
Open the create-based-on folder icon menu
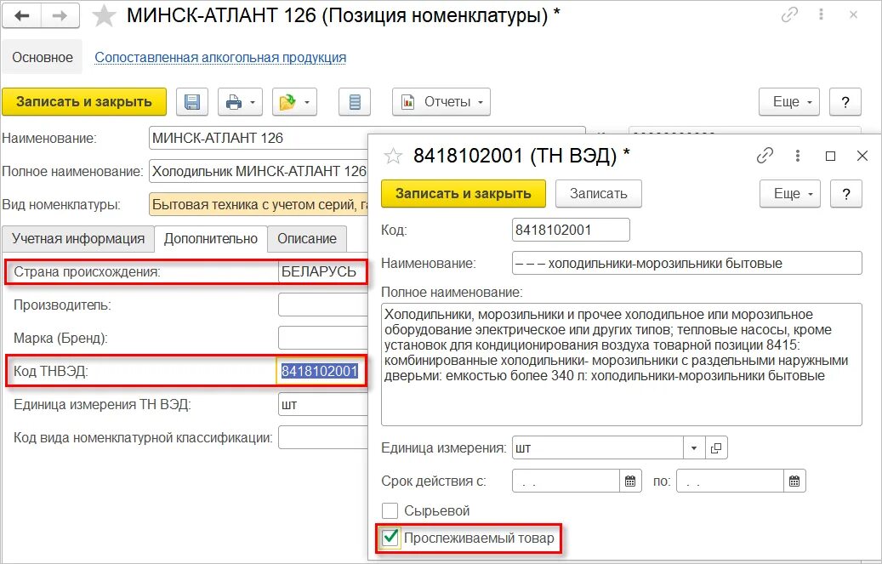point(294,102)
